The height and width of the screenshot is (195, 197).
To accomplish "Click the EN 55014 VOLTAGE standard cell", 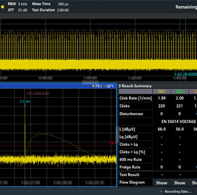I will [x=179, y=121].
